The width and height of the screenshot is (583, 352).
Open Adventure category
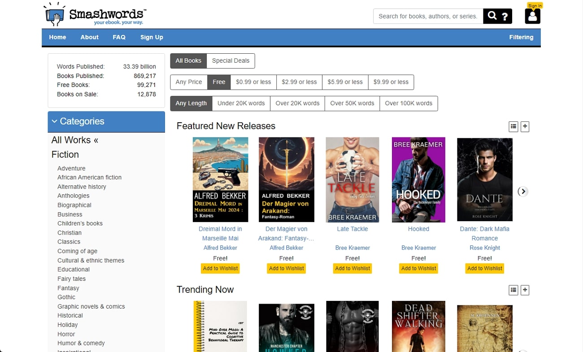pyautogui.click(x=71, y=168)
